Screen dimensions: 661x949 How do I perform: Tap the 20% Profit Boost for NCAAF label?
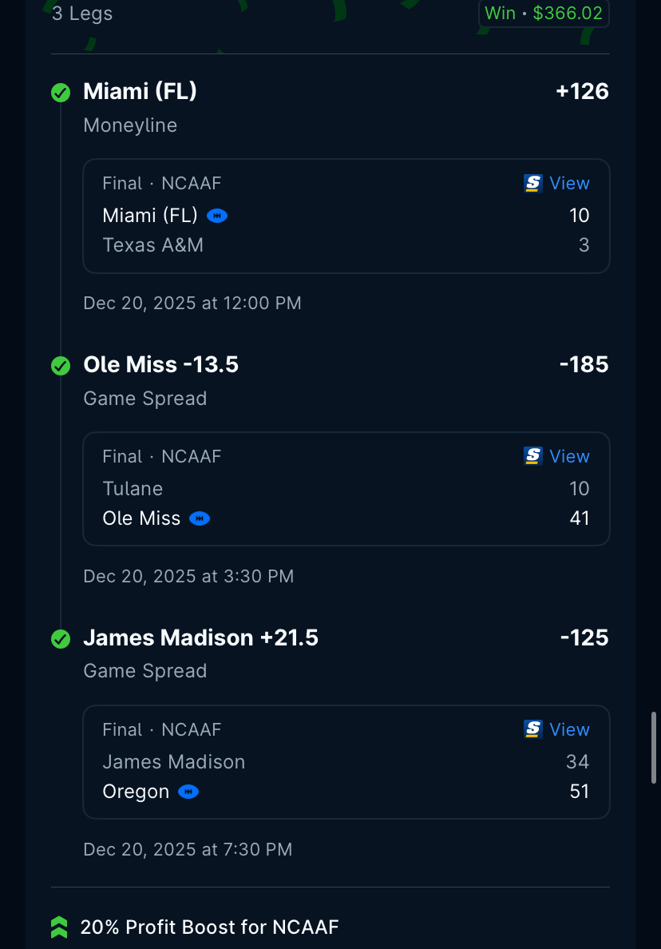tap(209, 927)
